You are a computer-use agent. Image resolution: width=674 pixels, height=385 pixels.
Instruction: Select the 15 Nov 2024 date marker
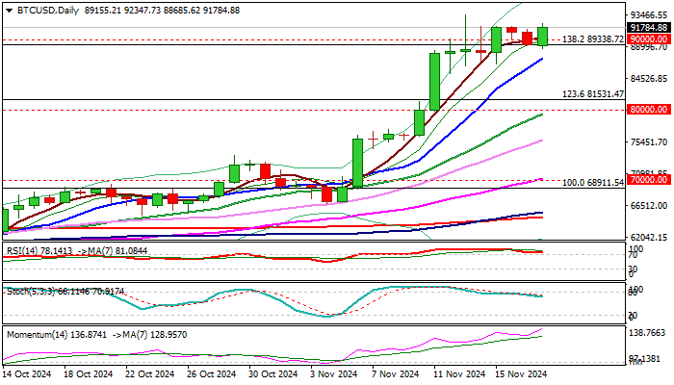click(521, 374)
